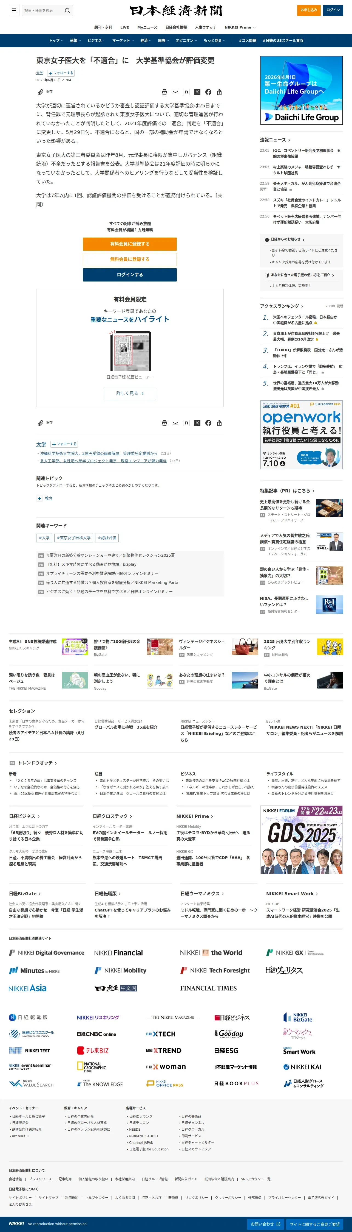
Task: Open the Myニュース menu item
Action: (147, 27)
